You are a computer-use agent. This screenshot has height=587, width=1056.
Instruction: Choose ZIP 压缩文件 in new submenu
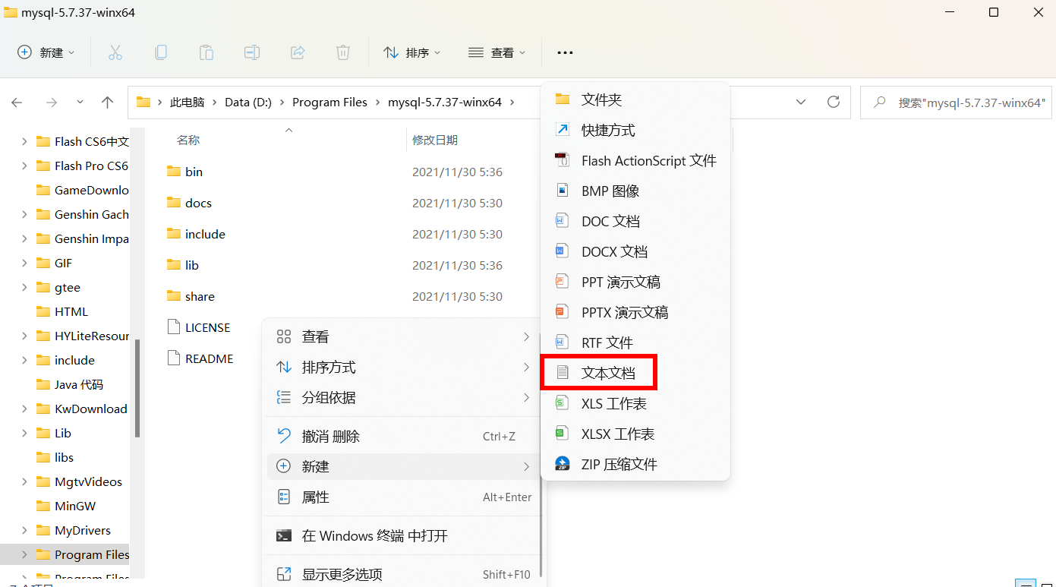point(618,464)
